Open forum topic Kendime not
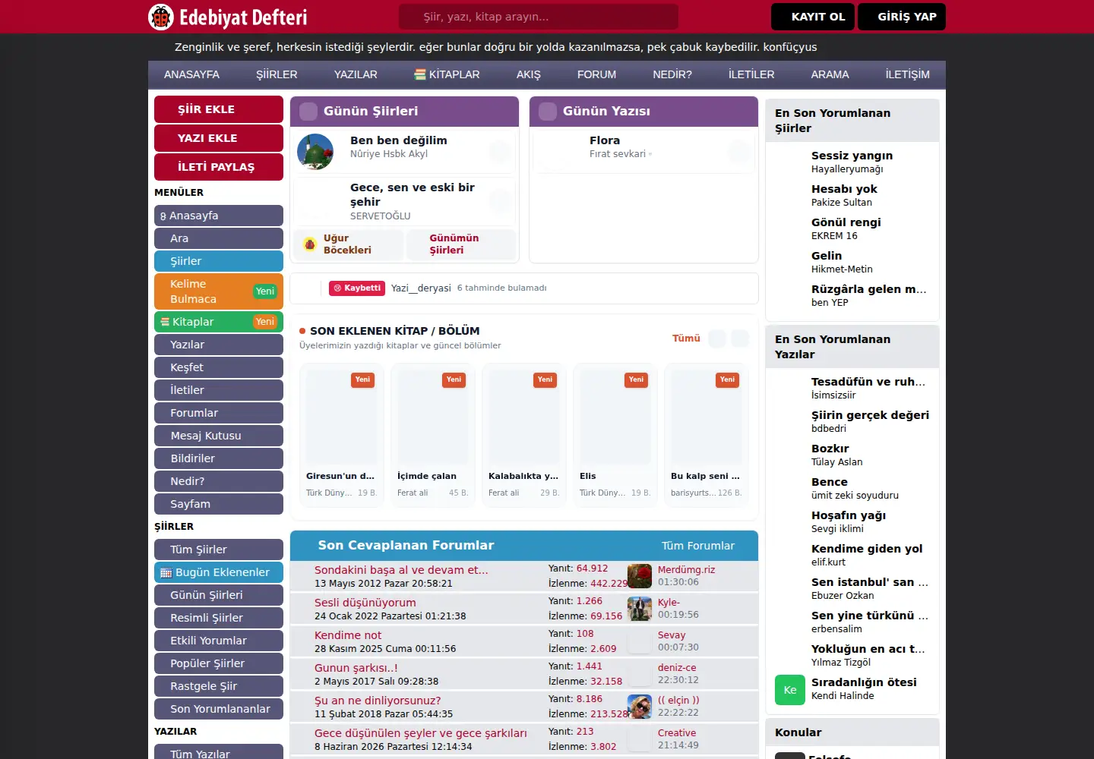The image size is (1094, 759). tap(348, 635)
